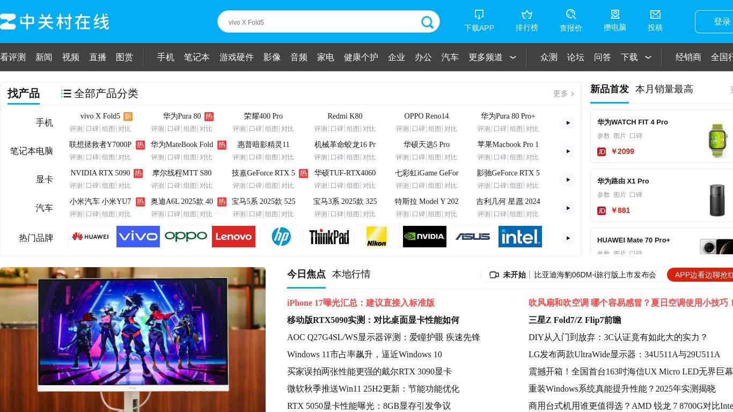This screenshot has width=733, height=412.
Task: Expand the 下载 dropdown arrow in navbar
Action: (x=648, y=57)
